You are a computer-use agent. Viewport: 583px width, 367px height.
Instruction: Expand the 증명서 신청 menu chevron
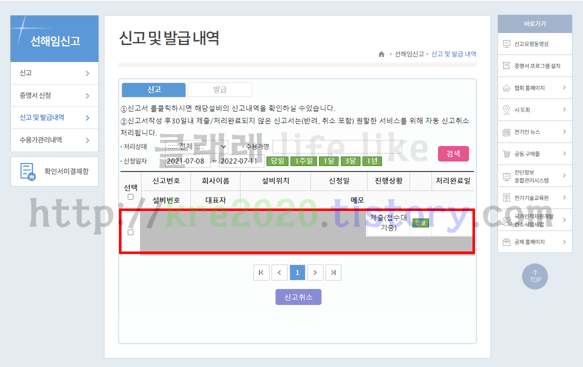pos(87,96)
